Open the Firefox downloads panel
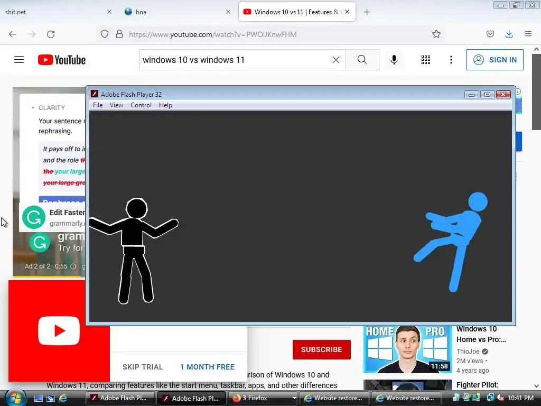Image resolution: width=541 pixels, height=406 pixels. (x=509, y=34)
